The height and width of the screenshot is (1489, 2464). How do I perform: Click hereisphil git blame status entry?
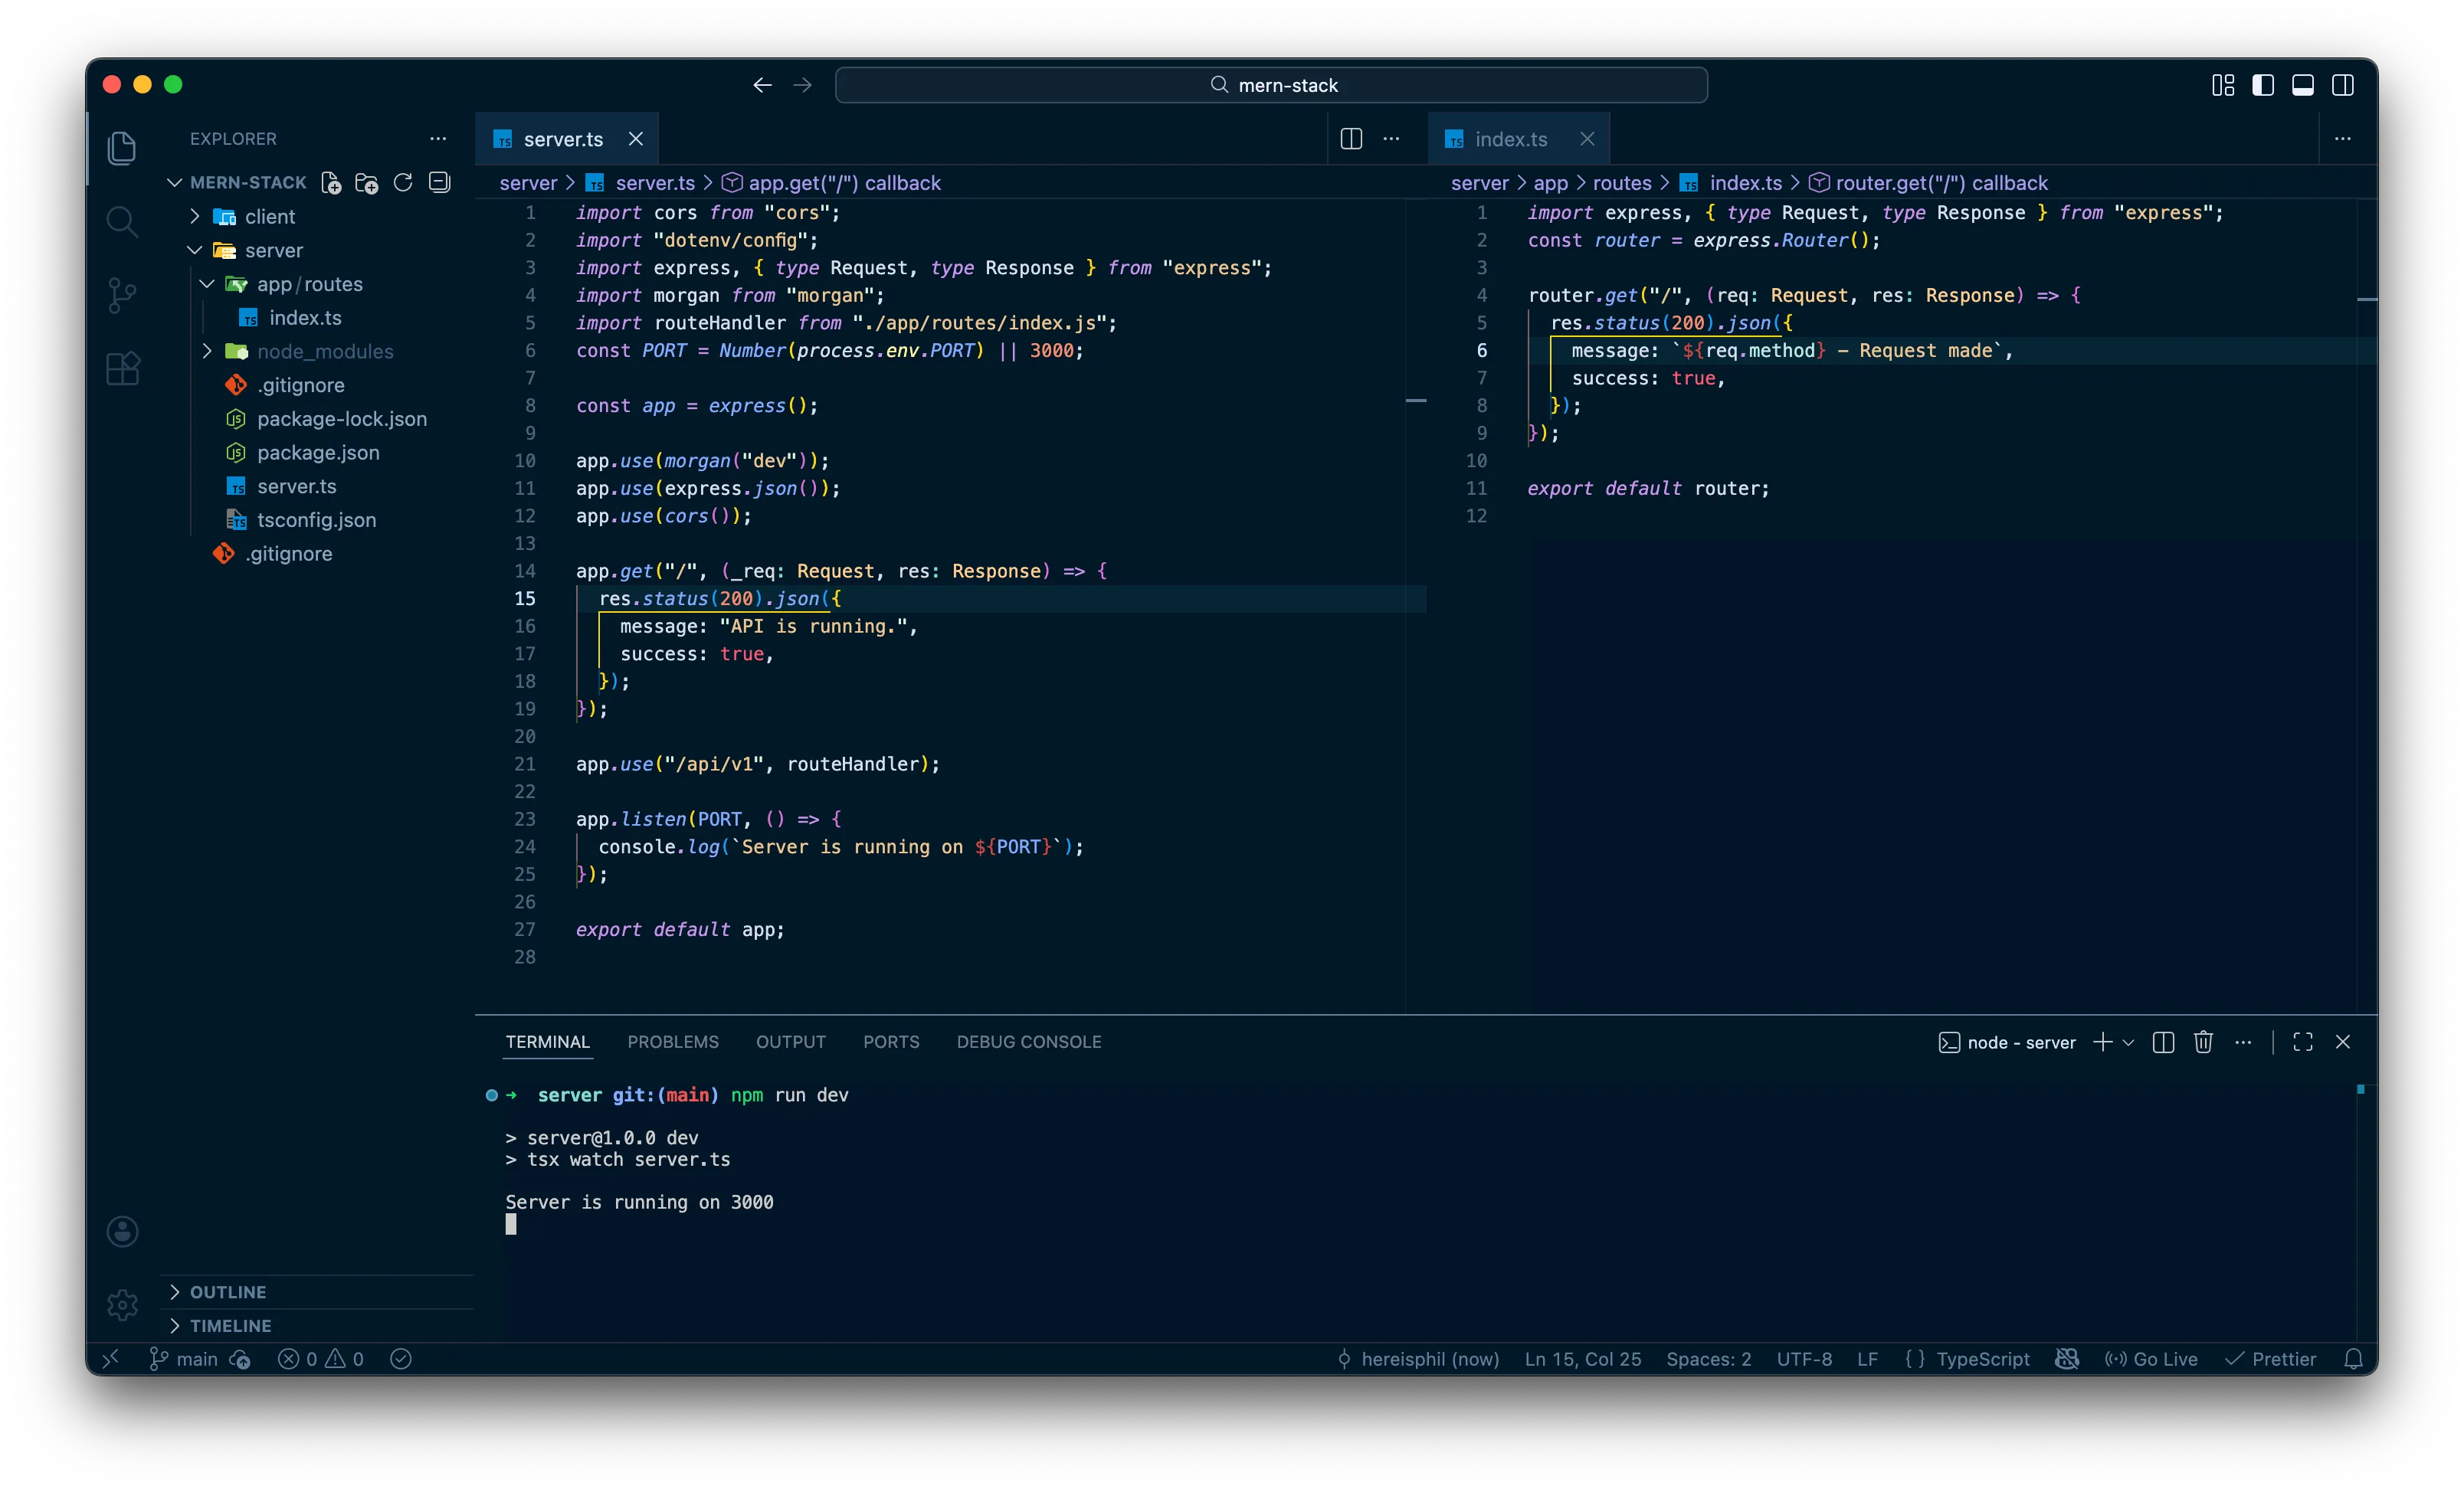1418,1359
